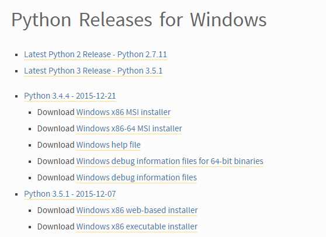Click Download text before web-based installer
The image size is (326, 237).
[56, 210]
